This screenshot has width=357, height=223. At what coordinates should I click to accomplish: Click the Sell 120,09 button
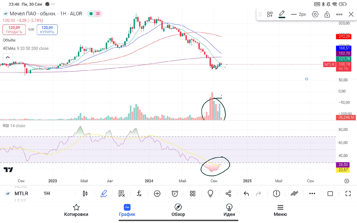click(x=14, y=30)
